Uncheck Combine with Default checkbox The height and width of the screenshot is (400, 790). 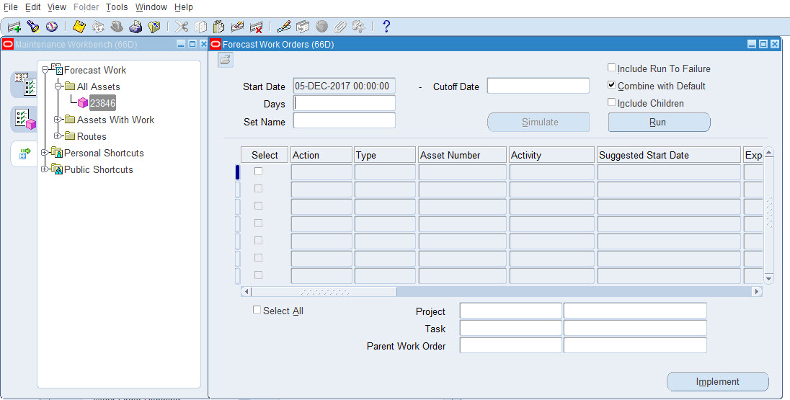pos(612,85)
